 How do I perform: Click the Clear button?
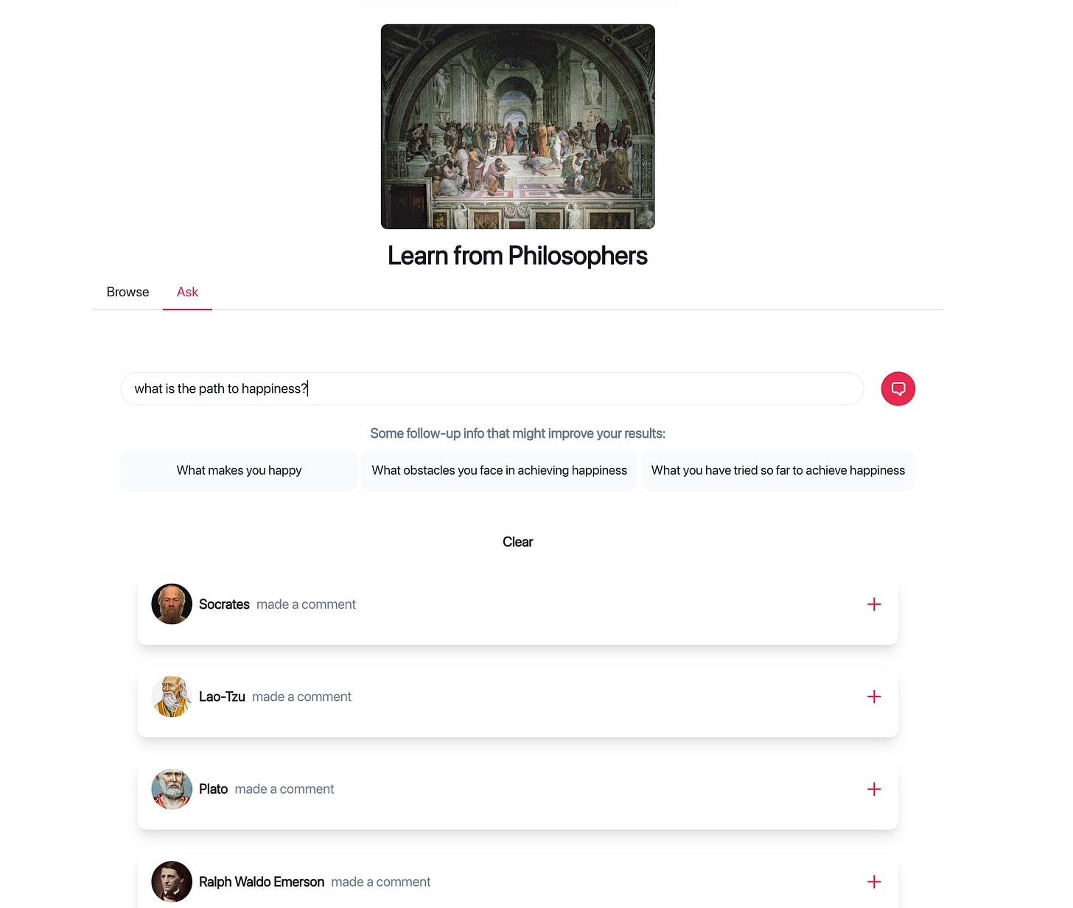click(x=517, y=542)
